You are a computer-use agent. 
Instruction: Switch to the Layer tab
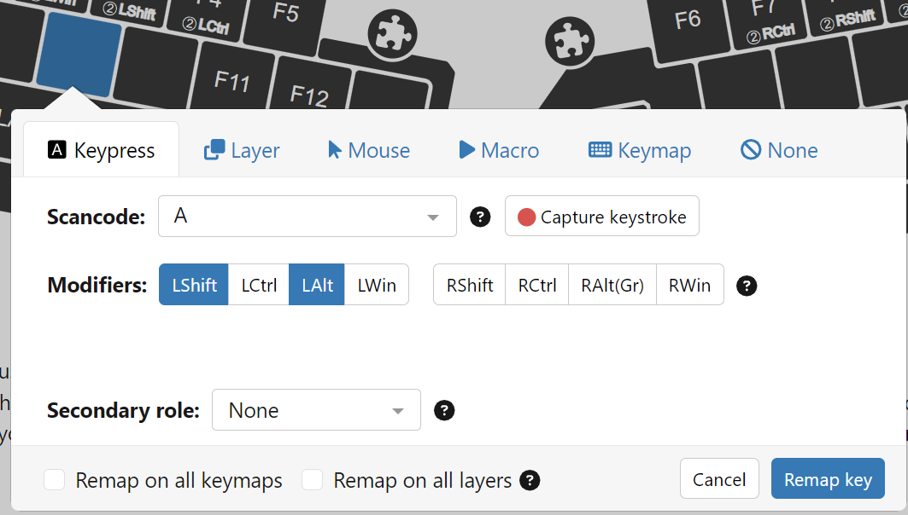tap(242, 151)
